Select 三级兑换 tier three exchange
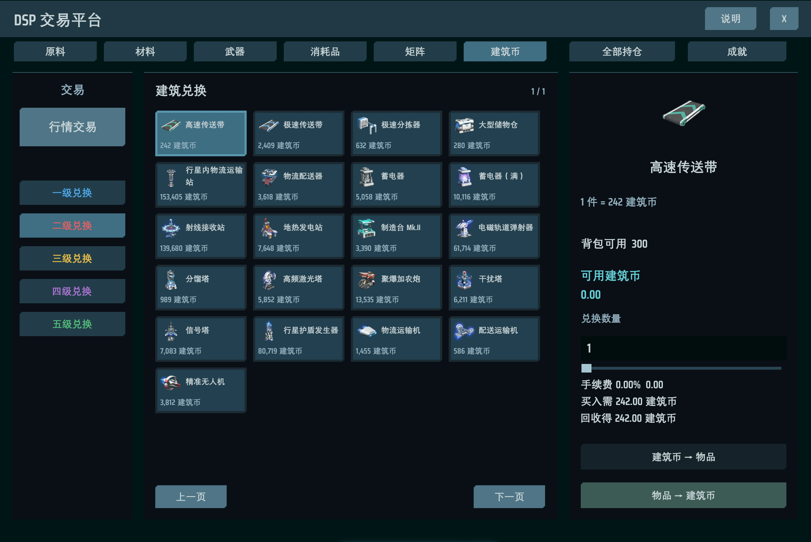This screenshot has height=542, width=811. coord(72,258)
